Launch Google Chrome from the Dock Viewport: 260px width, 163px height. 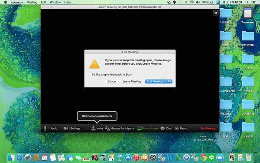tap(204, 157)
